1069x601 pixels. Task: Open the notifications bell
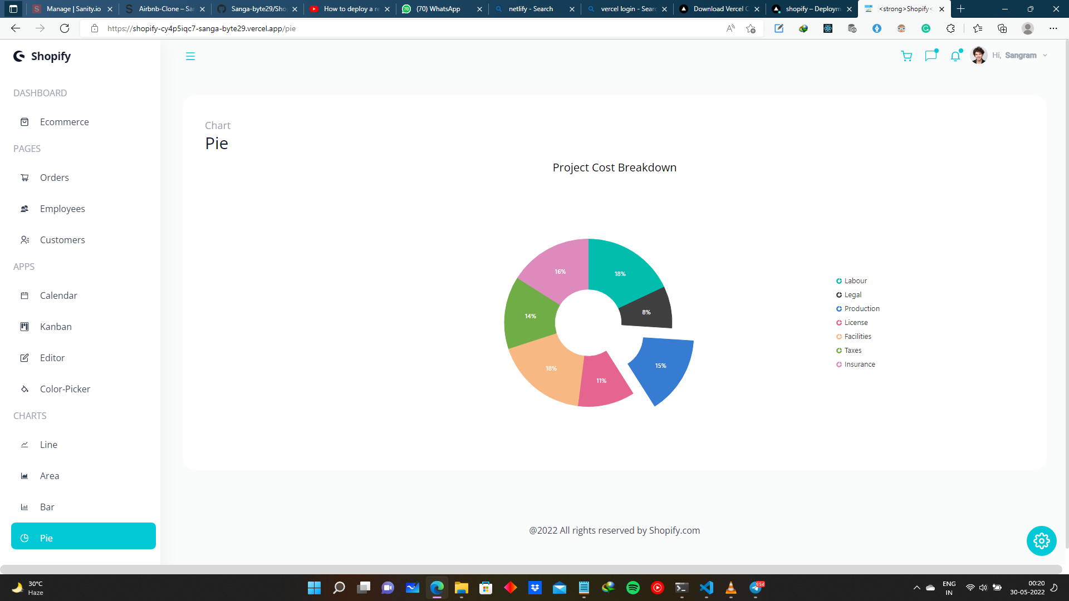956,56
